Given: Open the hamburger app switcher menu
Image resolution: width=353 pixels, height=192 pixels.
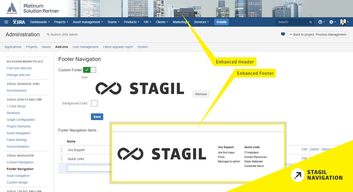Looking at the screenshot, I should 6,22.
